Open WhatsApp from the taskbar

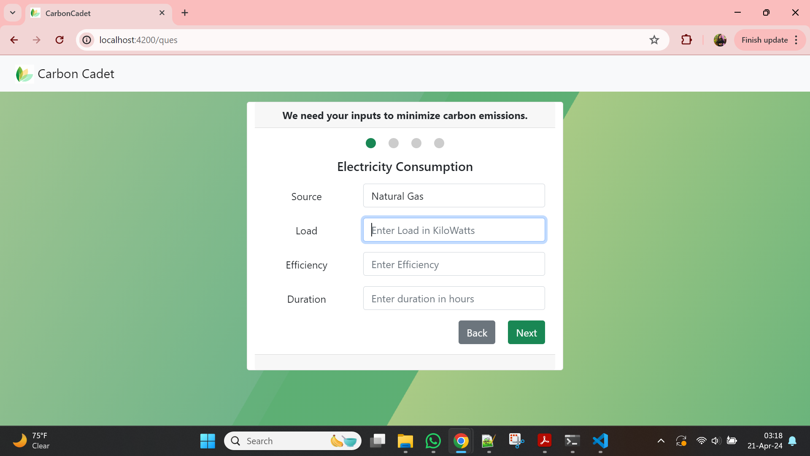[x=433, y=441]
